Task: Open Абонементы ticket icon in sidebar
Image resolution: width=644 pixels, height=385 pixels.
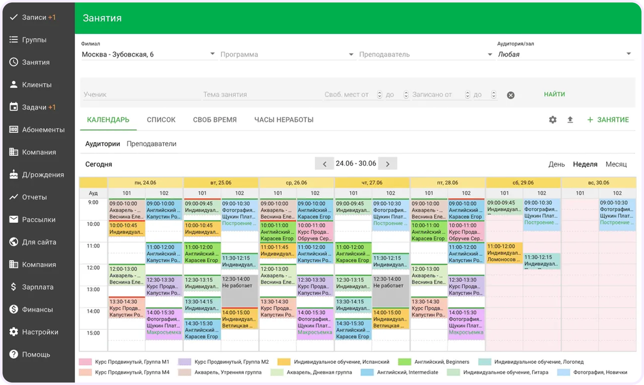Action: pos(14,130)
